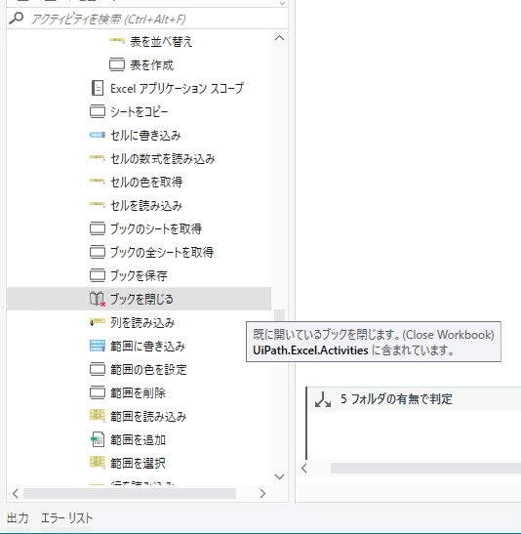Select the シートをコピー label
The image size is (521, 534).
(140, 112)
